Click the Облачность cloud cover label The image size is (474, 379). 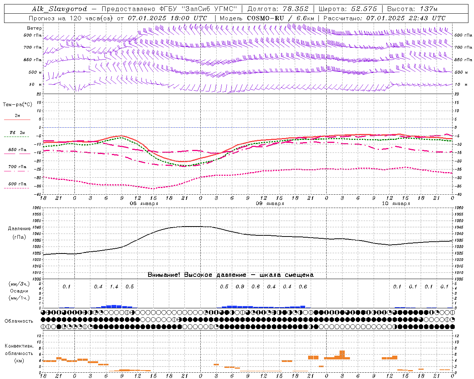coord(19,321)
